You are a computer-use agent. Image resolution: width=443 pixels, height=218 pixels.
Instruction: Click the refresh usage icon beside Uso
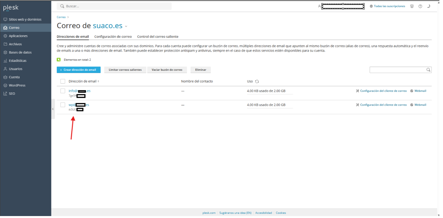[257, 81]
